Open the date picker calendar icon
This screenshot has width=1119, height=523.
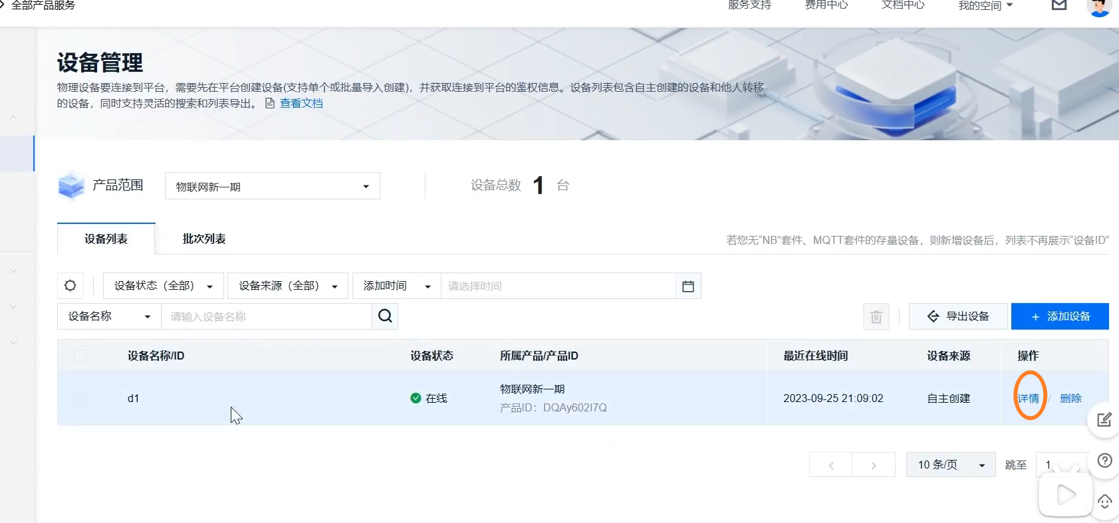pos(688,286)
